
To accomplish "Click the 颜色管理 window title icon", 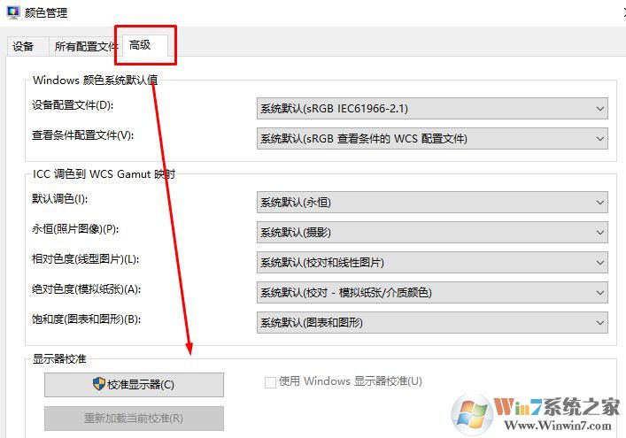I will coord(13,13).
